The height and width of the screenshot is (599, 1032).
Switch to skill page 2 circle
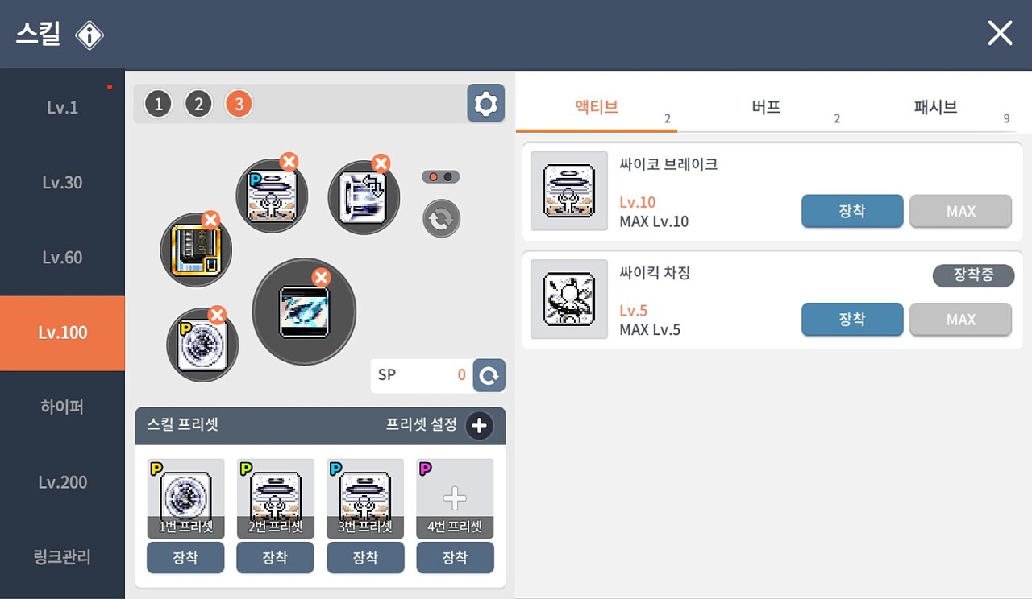pyautogui.click(x=198, y=104)
